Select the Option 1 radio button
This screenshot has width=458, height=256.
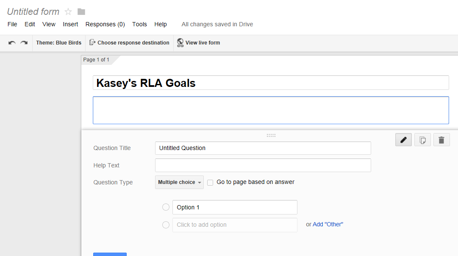point(166,207)
